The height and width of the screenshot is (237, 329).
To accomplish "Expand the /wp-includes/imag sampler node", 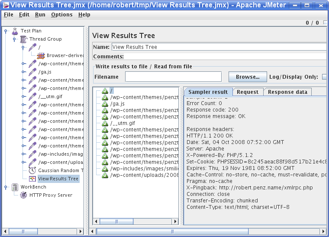I will pyautogui.click(x=24, y=154).
